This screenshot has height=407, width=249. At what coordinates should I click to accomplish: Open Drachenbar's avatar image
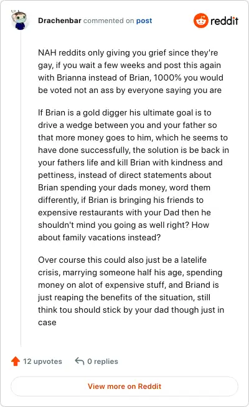(20, 20)
